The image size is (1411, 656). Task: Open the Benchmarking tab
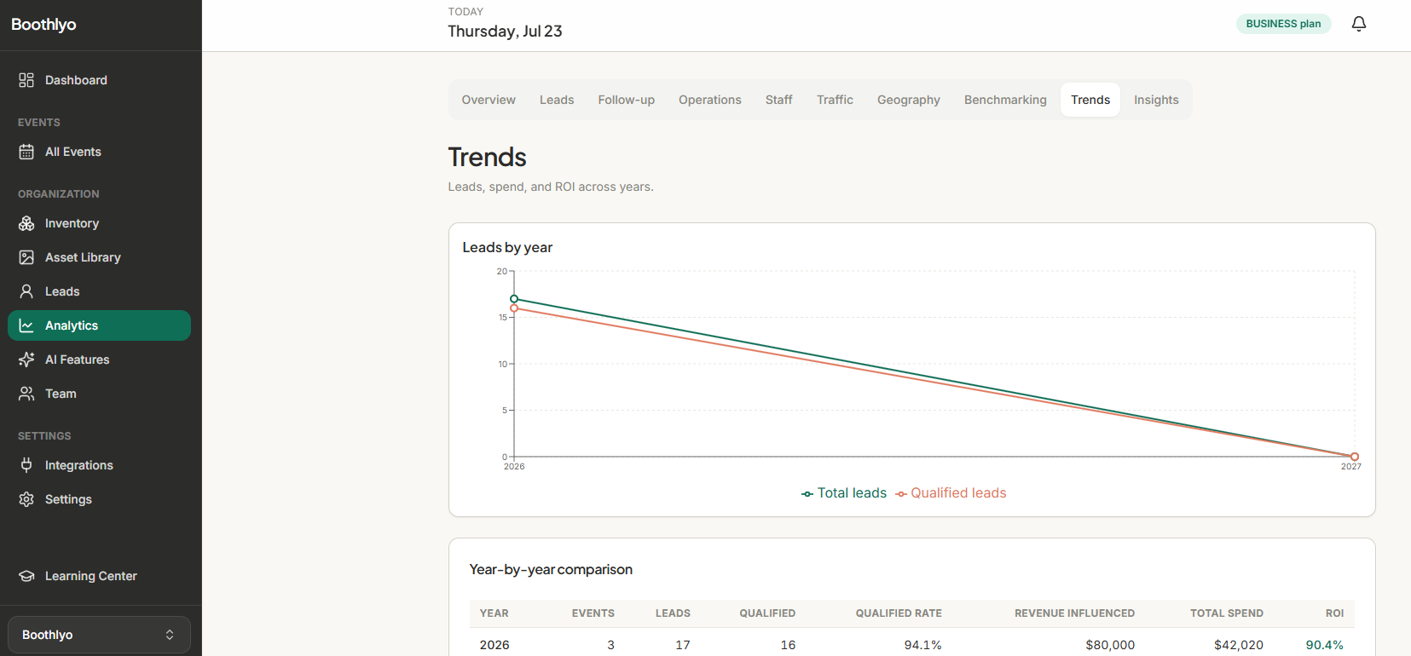[1005, 100]
